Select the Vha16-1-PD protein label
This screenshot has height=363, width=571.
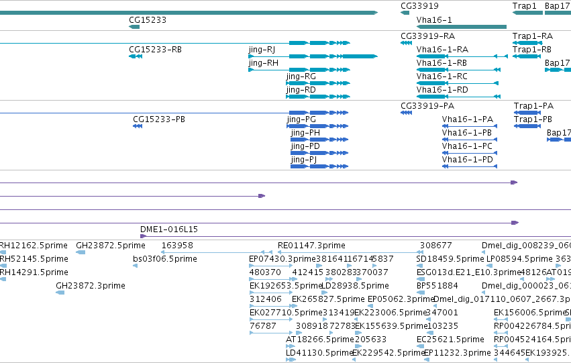(x=468, y=160)
